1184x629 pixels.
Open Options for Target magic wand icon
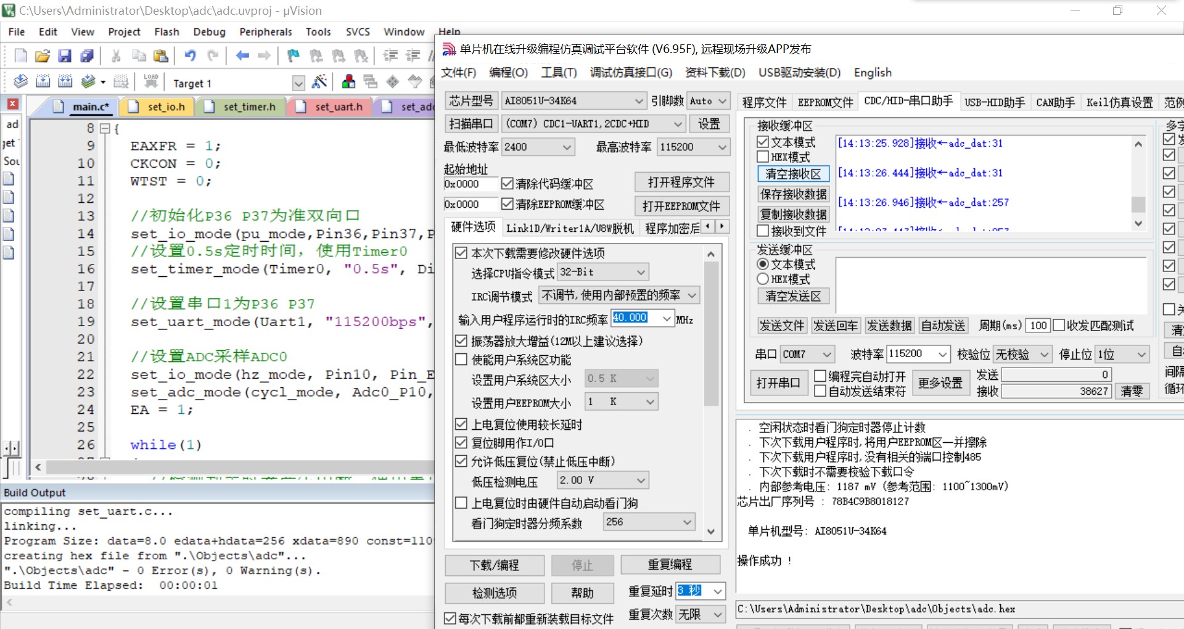coord(319,81)
